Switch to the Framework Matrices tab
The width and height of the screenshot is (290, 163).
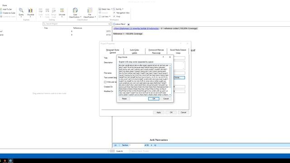click(156, 50)
